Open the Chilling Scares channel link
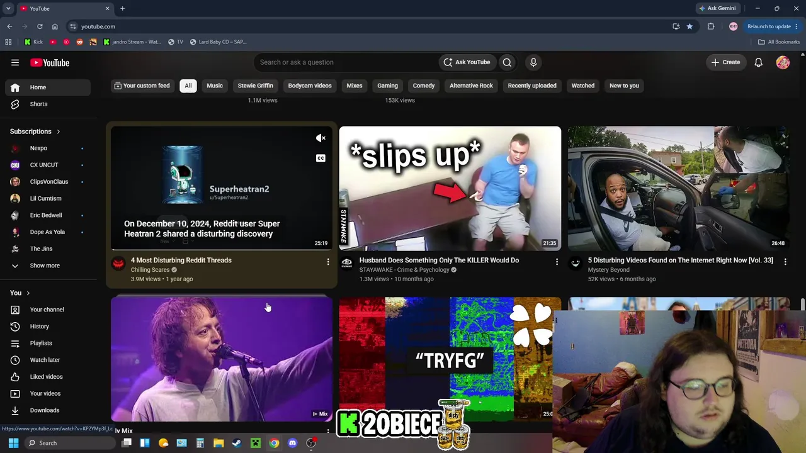 pos(150,270)
